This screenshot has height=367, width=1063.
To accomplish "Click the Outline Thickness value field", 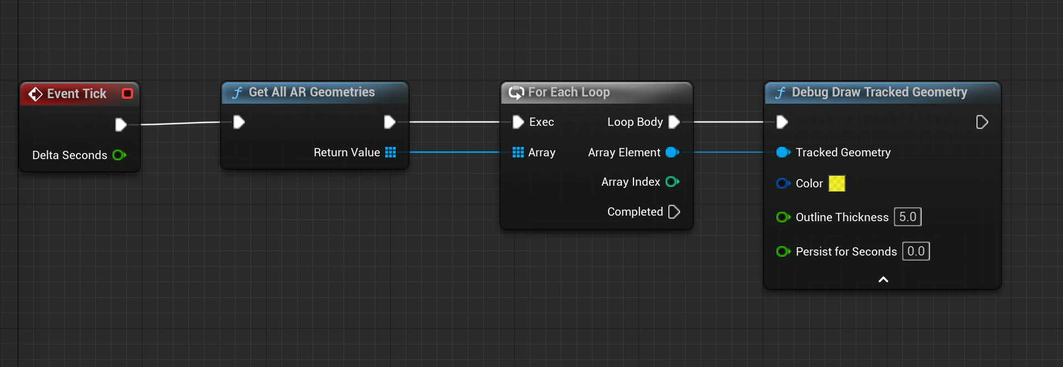I will click(908, 217).
